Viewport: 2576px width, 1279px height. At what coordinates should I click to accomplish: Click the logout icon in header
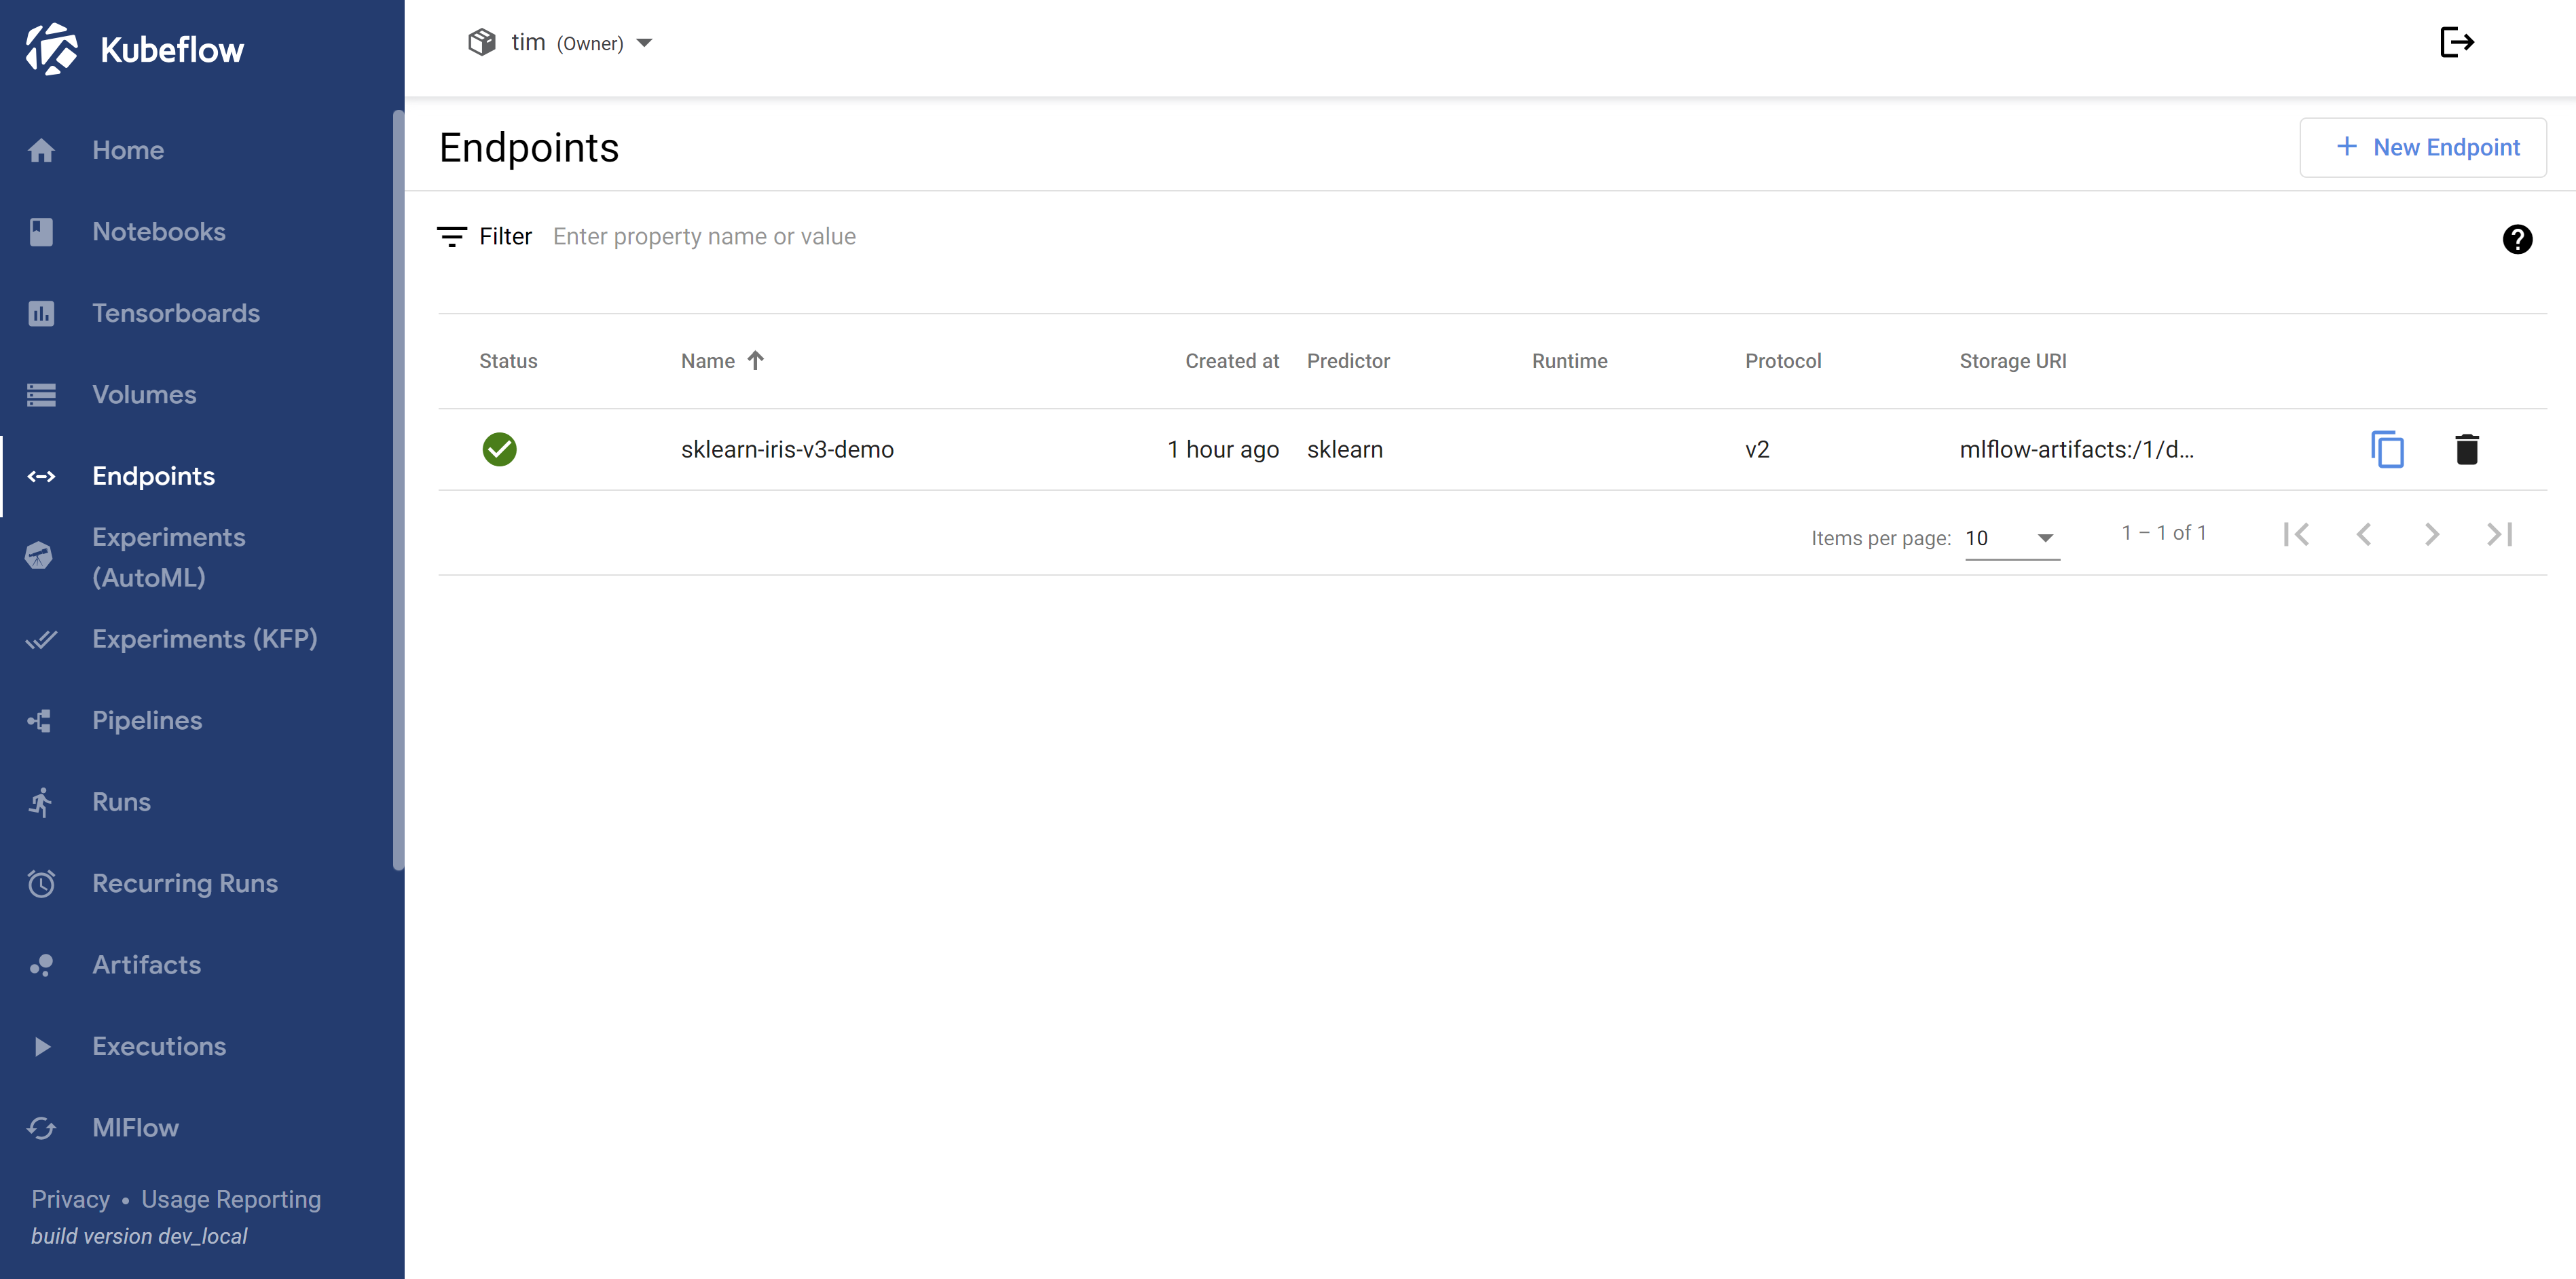point(2456,42)
